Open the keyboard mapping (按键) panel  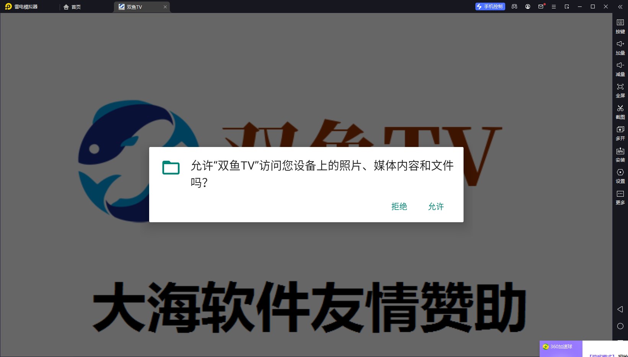[x=620, y=26]
